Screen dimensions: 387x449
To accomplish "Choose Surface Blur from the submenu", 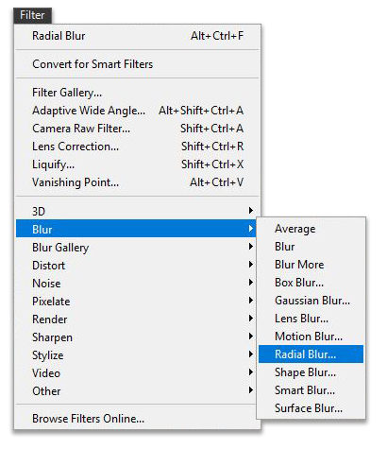I will click(x=311, y=408).
